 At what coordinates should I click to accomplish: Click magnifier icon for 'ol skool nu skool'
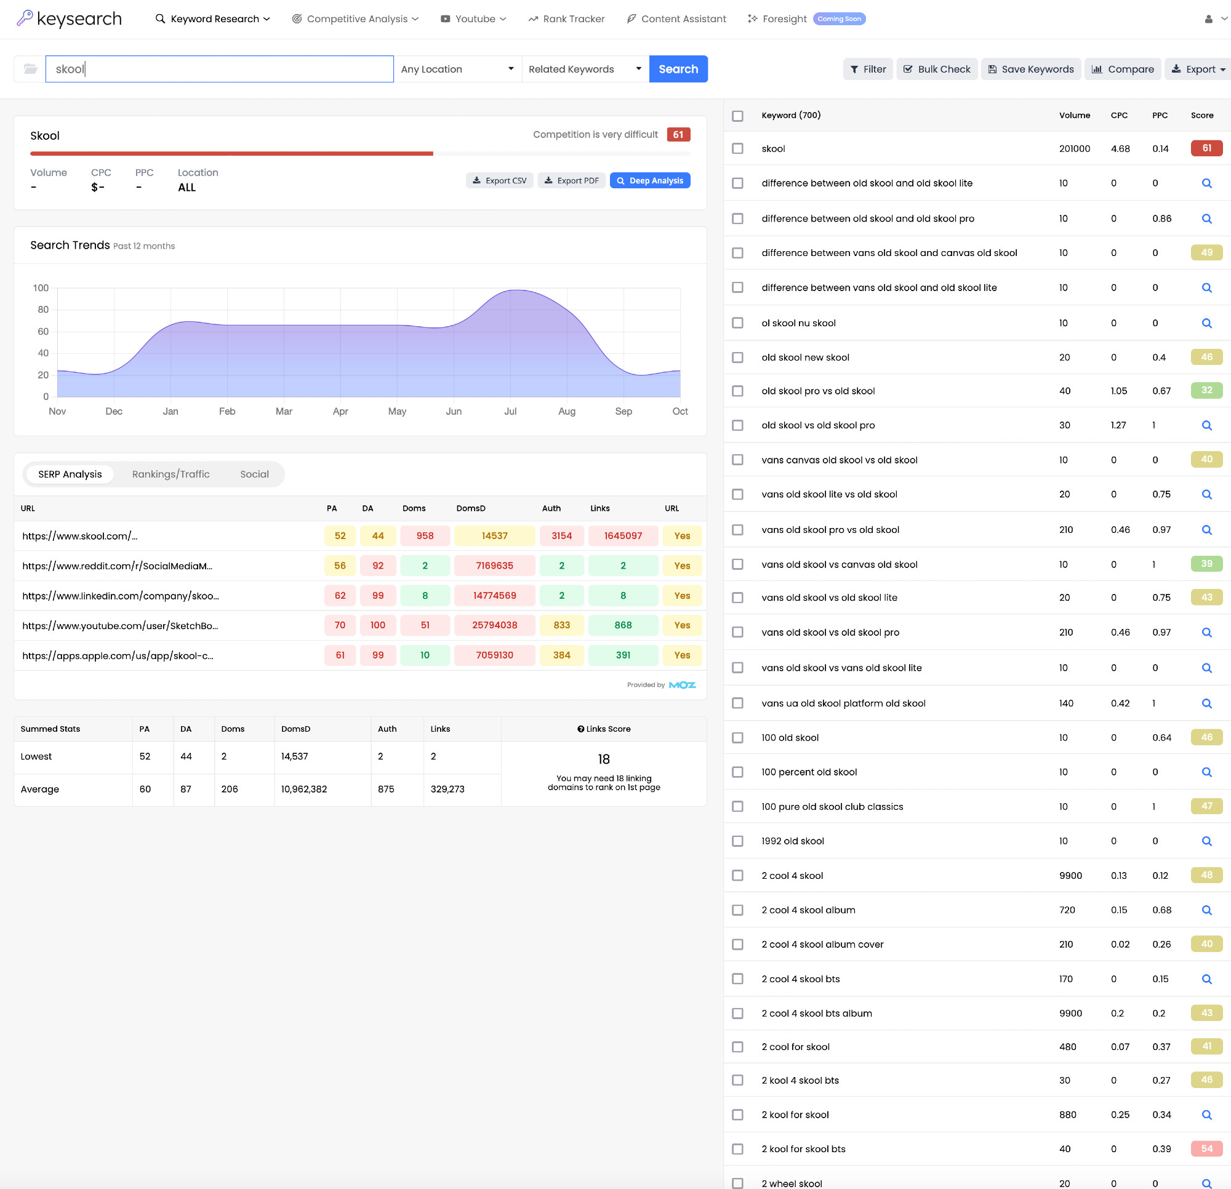(x=1206, y=323)
